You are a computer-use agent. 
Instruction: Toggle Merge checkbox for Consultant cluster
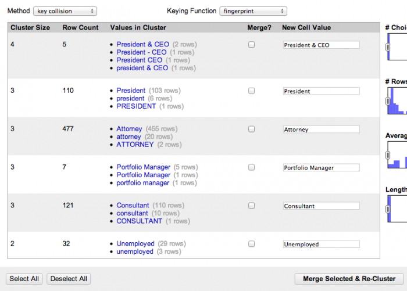(251, 206)
